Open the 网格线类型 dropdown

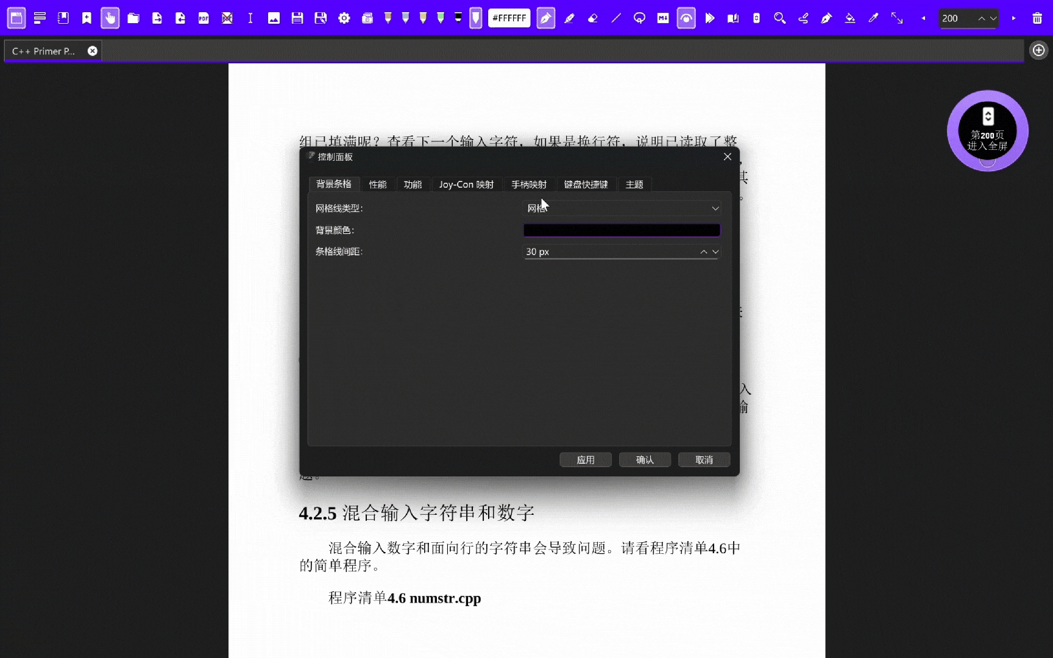tap(621, 208)
